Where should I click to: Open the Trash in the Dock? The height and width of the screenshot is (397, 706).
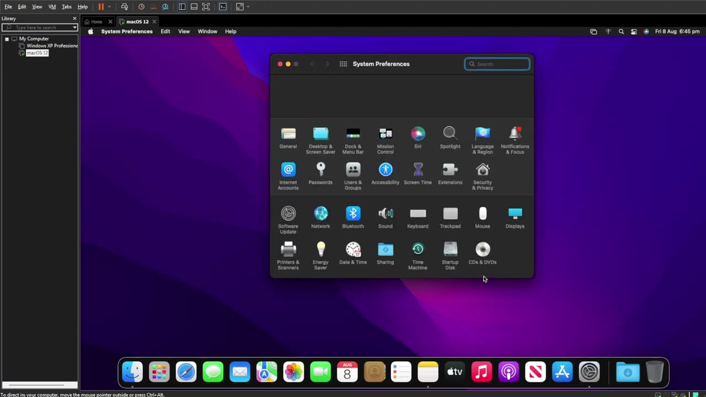click(654, 372)
